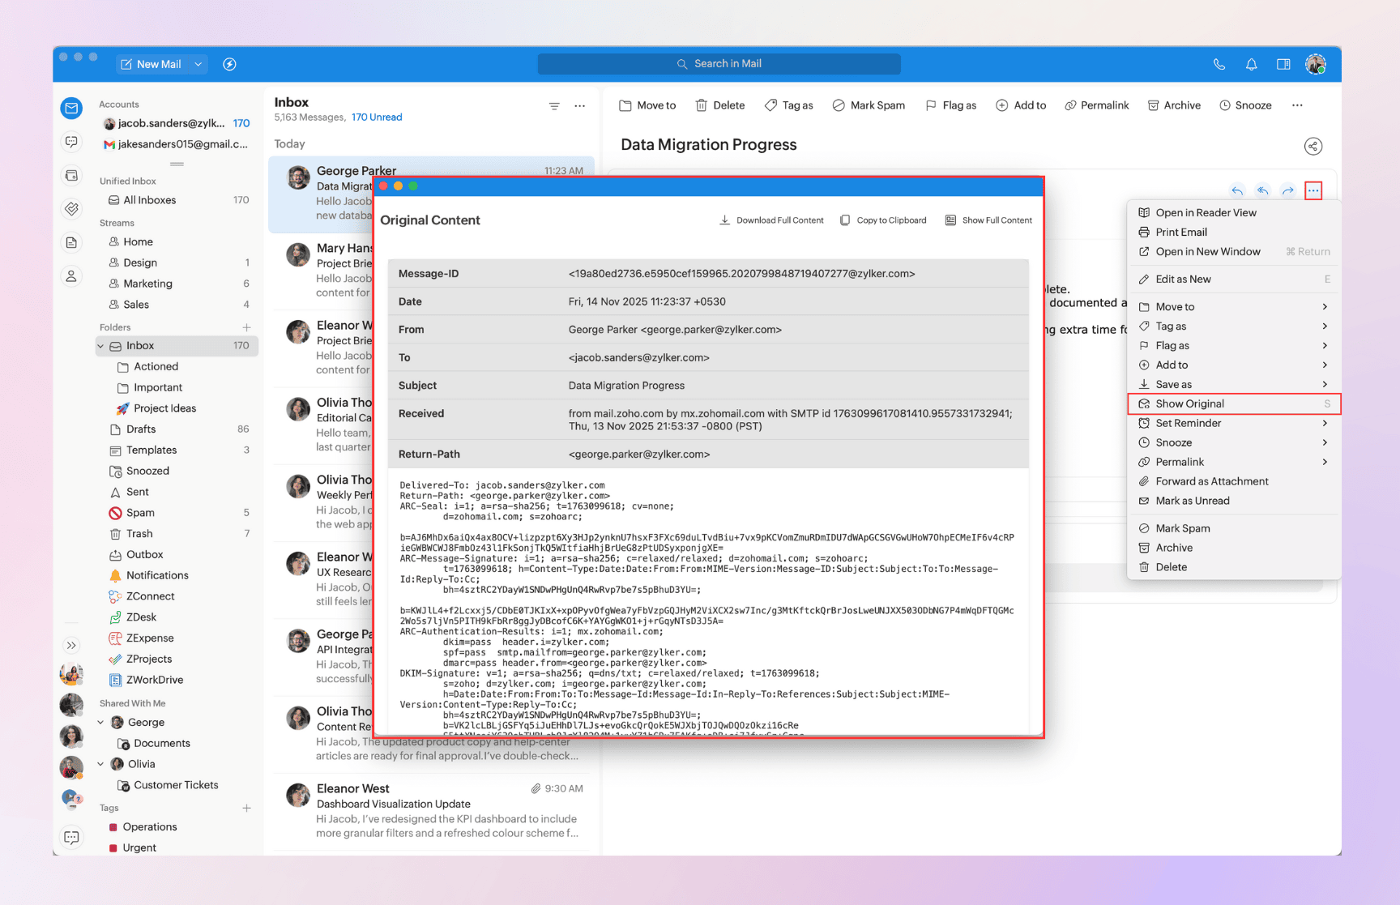The height and width of the screenshot is (905, 1400).
Task: Select jacob.sanders@zylk... account
Action: [x=177, y=124]
